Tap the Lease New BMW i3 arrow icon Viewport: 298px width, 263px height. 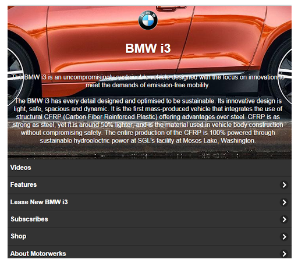pos(284,202)
